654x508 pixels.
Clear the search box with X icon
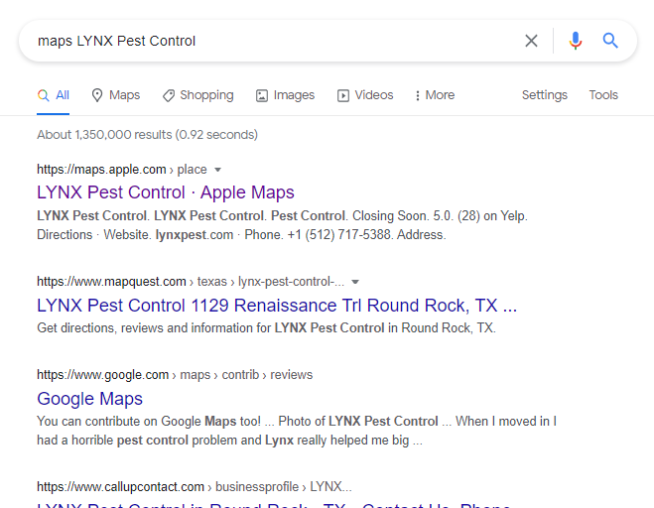pyautogui.click(x=531, y=41)
